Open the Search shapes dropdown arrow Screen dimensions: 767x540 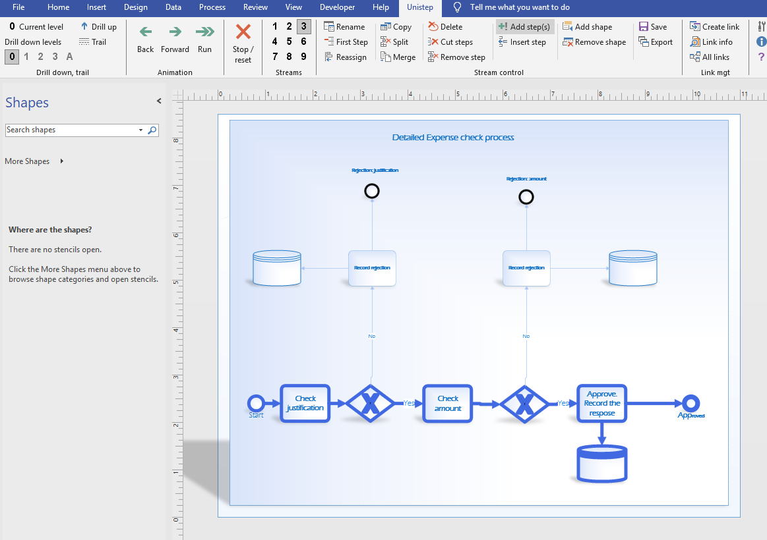(x=140, y=130)
